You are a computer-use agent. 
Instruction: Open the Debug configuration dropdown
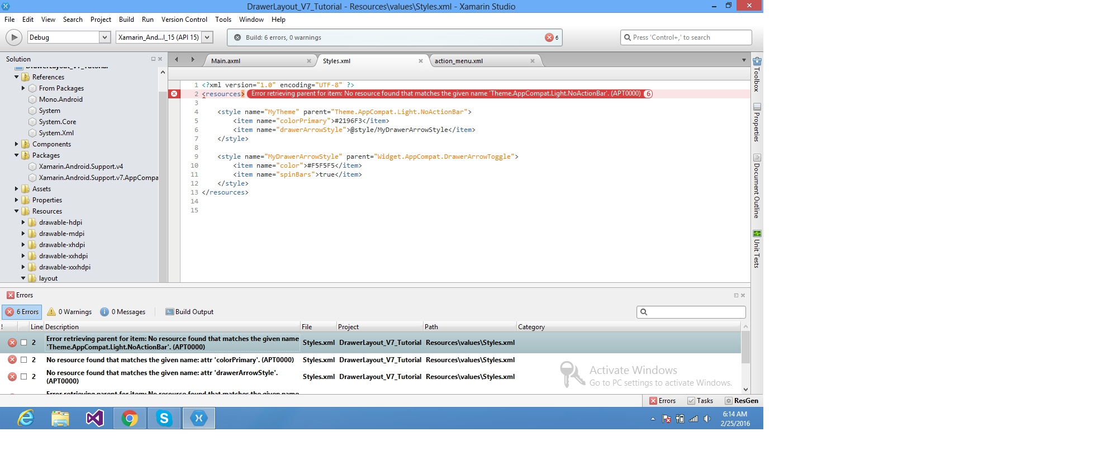pyautogui.click(x=104, y=37)
